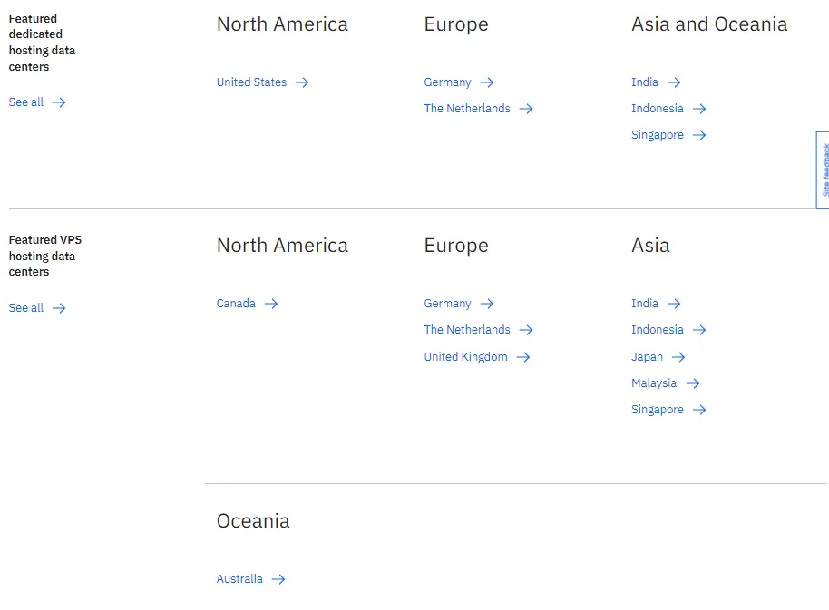Screen dimensions: 829x610
Task: Open dedicated hosting India link
Action: pyautogui.click(x=645, y=82)
